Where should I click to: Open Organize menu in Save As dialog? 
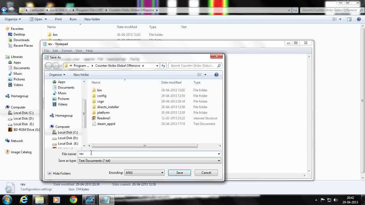pyautogui.click(x=57, y=75)
